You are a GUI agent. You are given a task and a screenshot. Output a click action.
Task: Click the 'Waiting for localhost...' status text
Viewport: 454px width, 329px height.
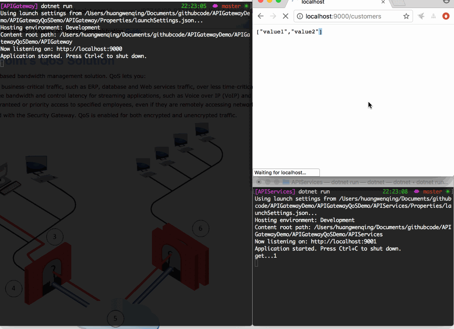tap(280, 173)
